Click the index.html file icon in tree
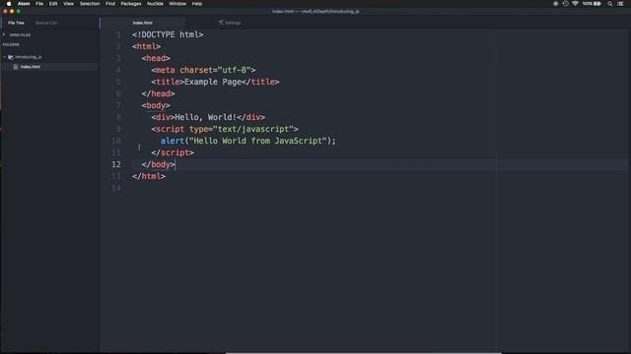This screenshot has height=354, width=631. click(16, 67)
